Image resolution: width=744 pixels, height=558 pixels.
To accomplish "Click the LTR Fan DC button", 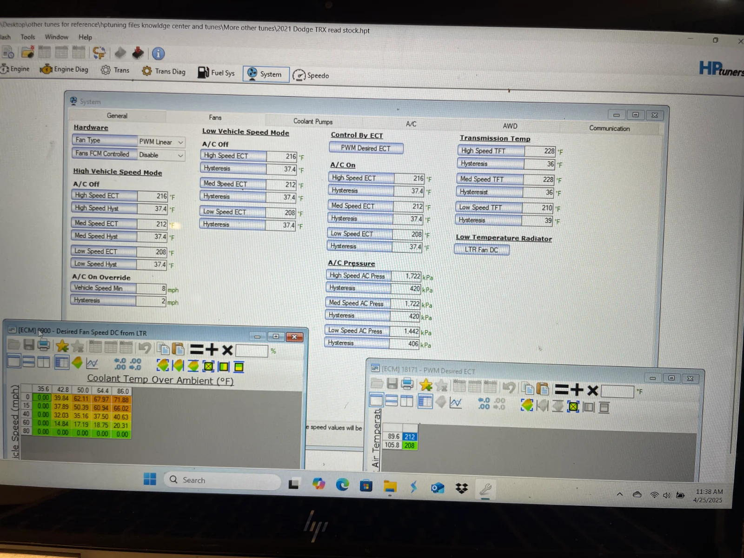I will point(481,250).
